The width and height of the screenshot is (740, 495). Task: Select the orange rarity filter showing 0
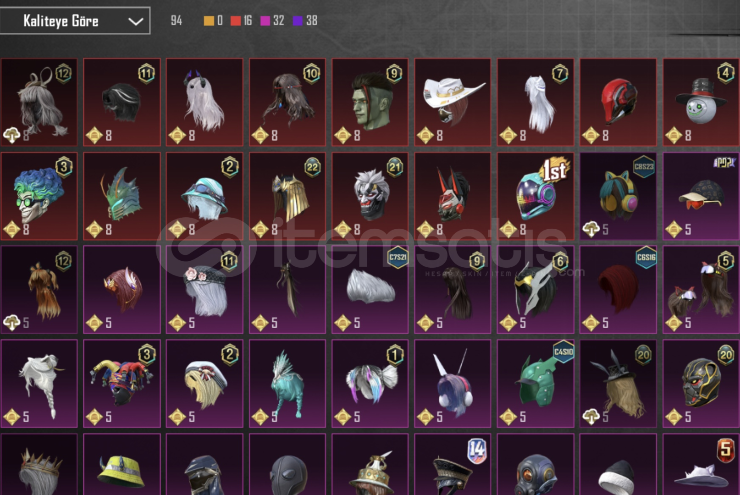point(213,20)
